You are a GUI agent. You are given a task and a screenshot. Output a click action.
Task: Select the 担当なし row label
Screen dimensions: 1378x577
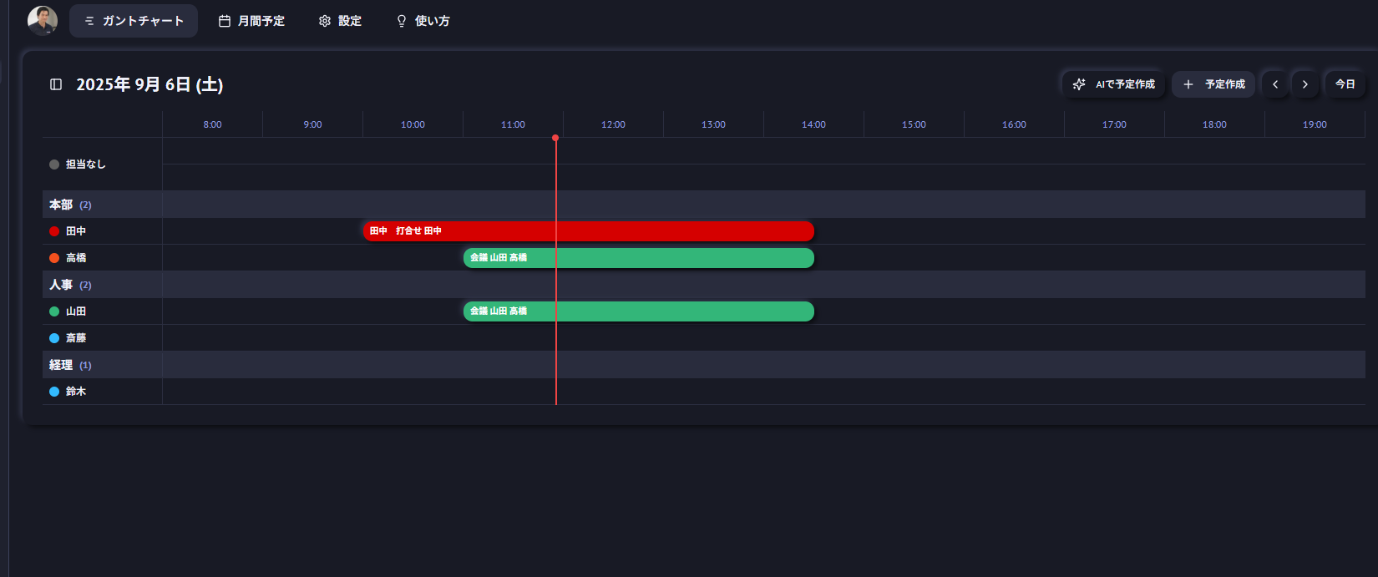(85, 164)
